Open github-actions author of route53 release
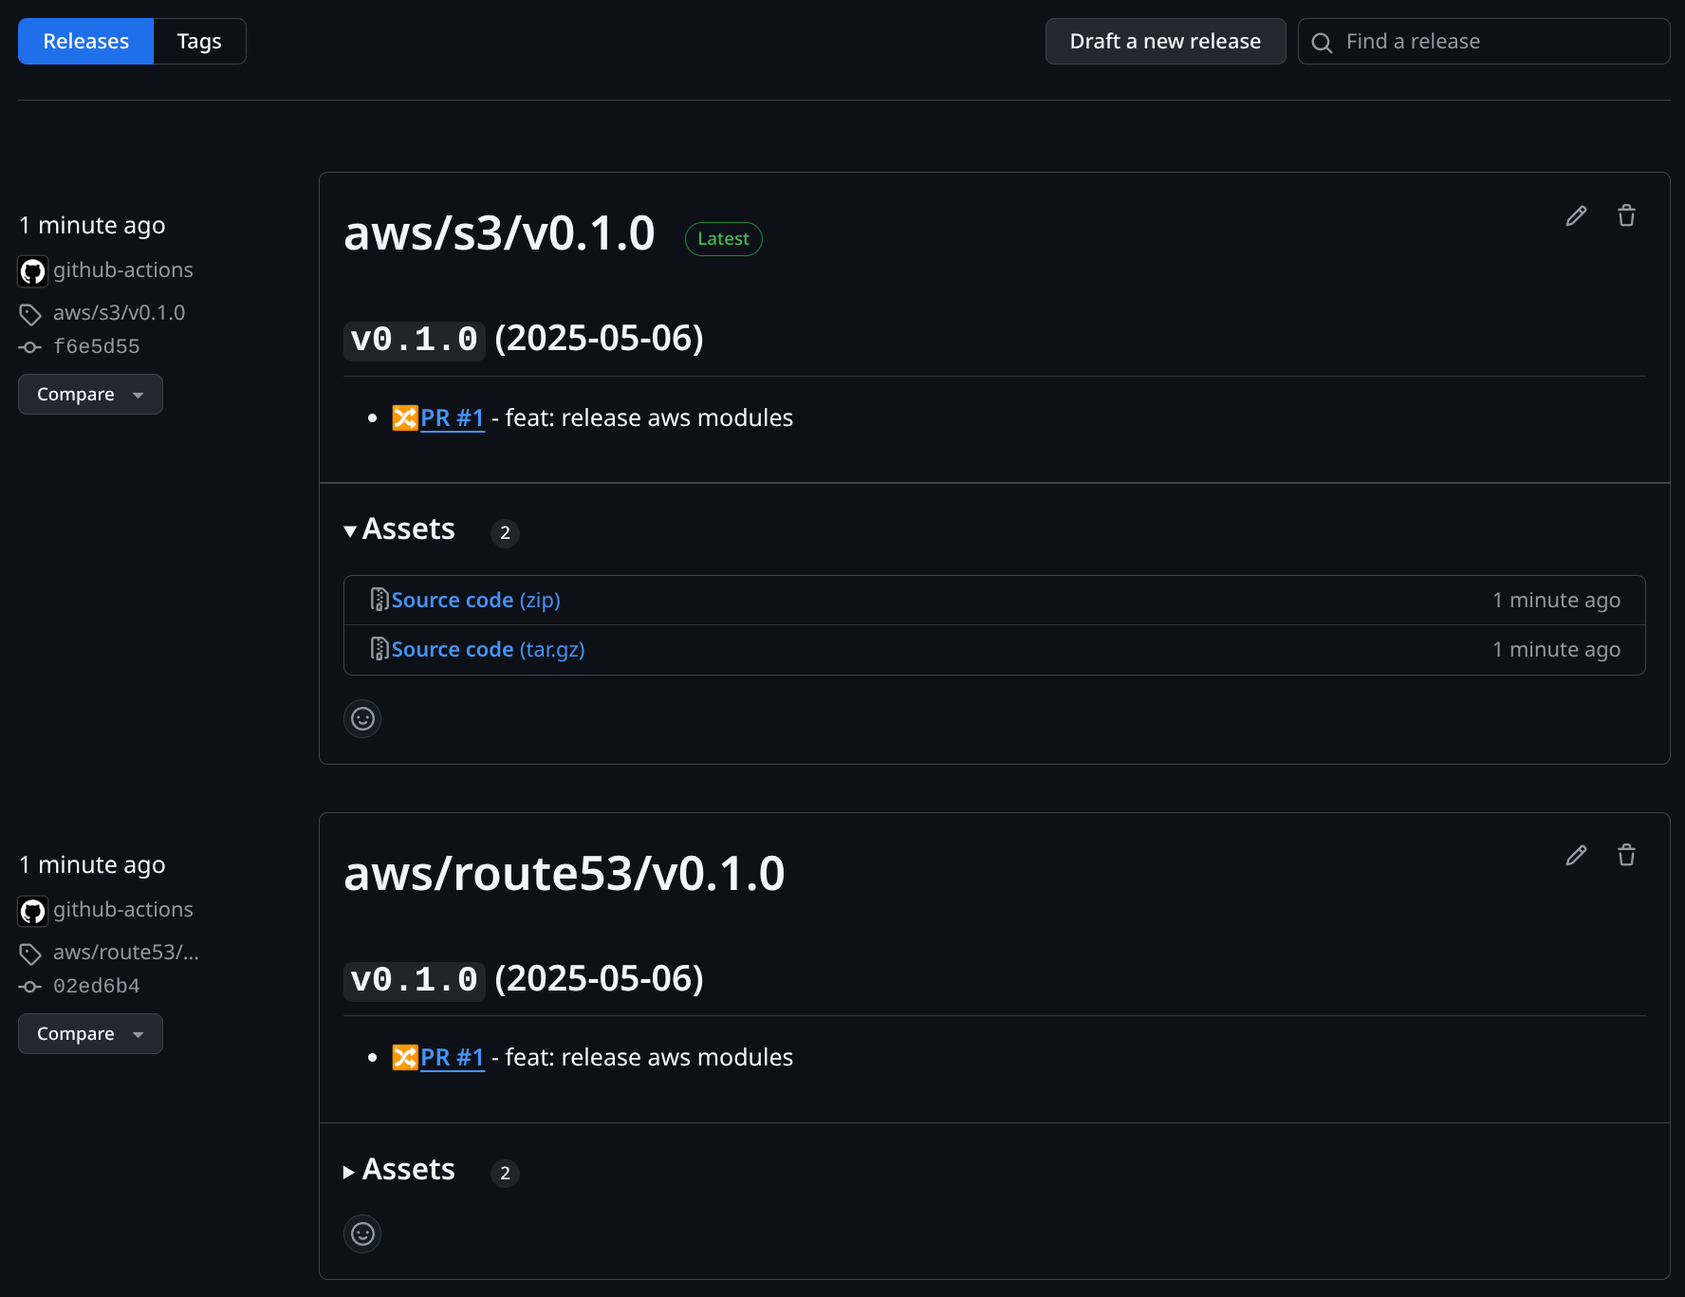This screenshot has height=1297, width=1685. (123, 910)
